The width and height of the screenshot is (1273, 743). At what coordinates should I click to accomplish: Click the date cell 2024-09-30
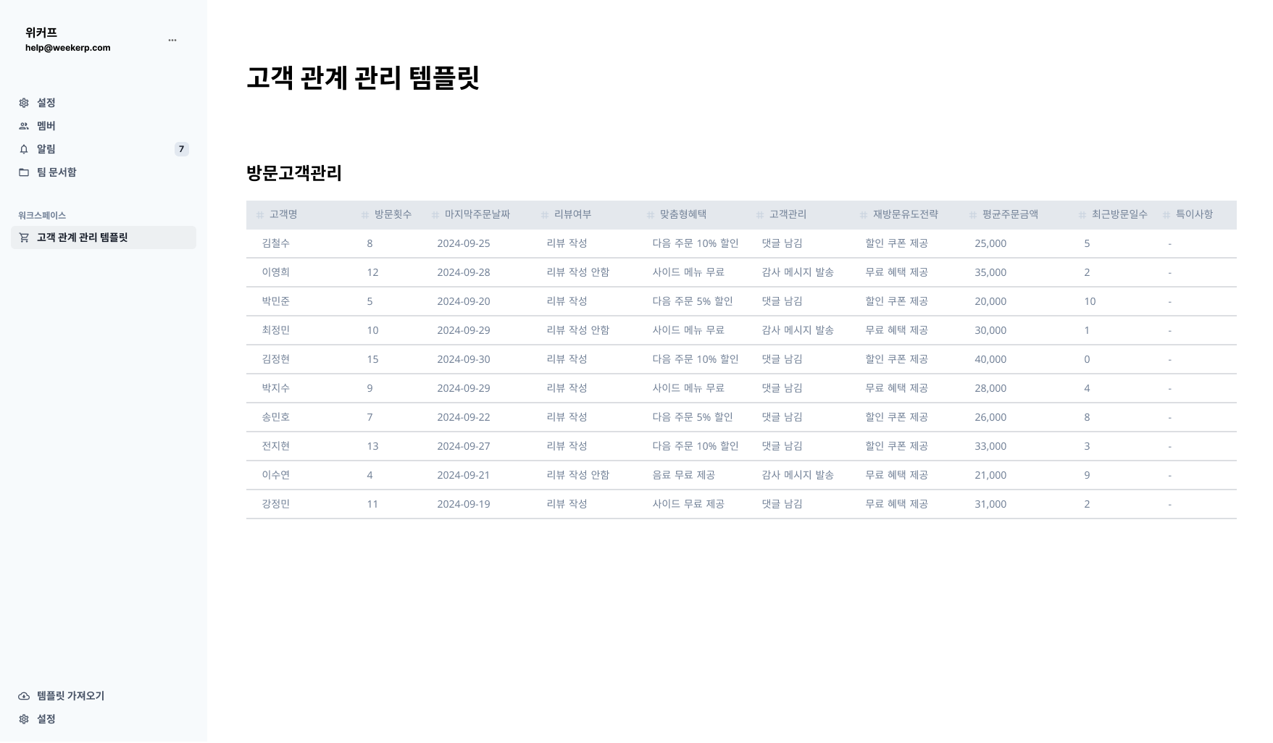pyautogui.click(x=464, y=359)
